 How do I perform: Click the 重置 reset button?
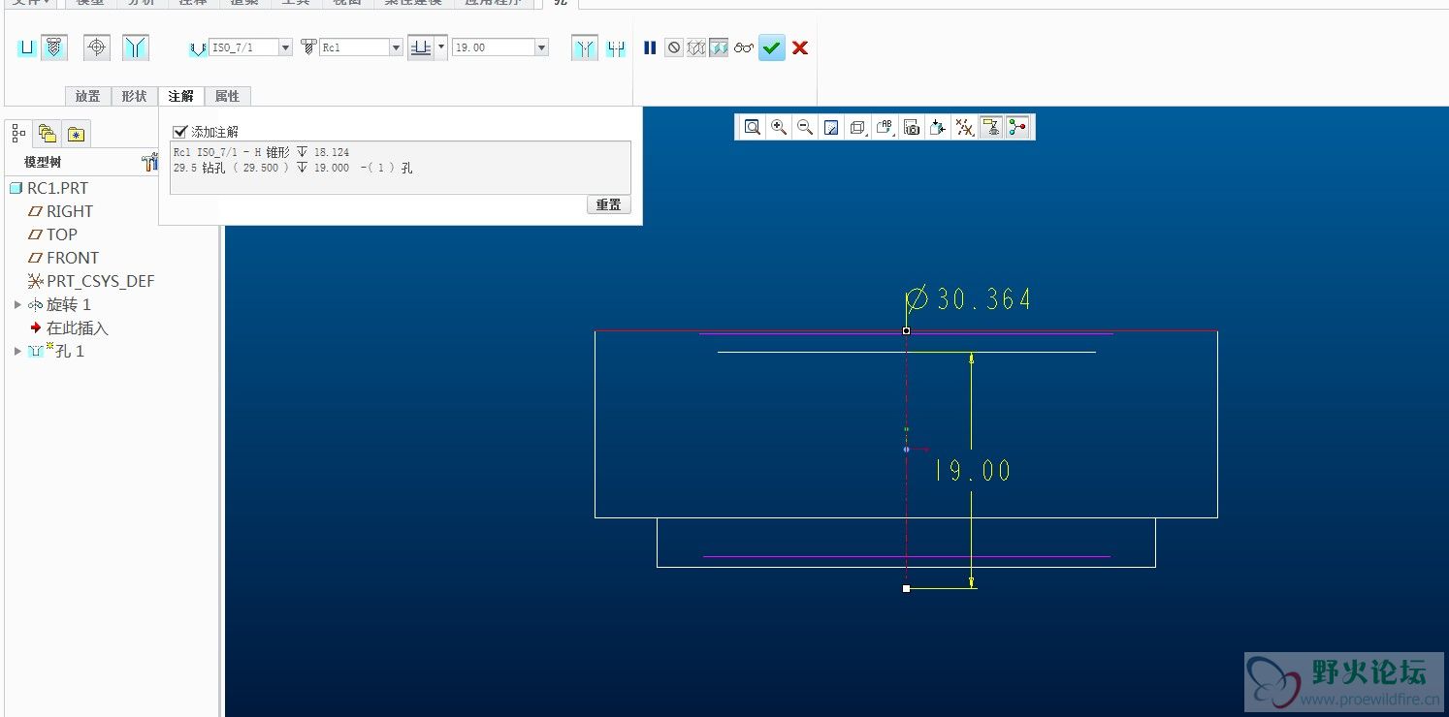(x=609, y=205)
